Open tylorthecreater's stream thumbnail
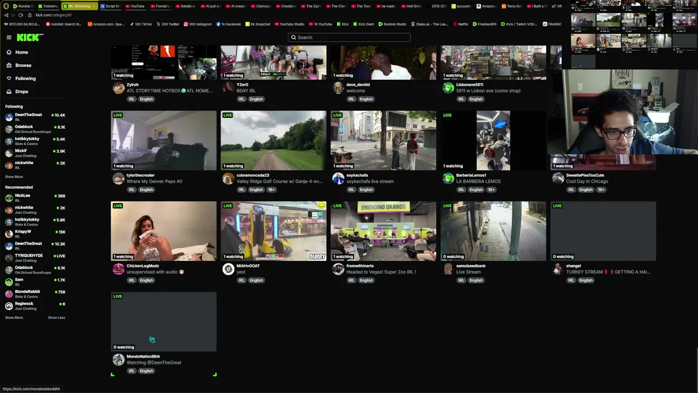 click(164, 141)
